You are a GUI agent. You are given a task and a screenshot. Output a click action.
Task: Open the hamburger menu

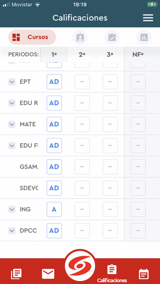point(148,18)
